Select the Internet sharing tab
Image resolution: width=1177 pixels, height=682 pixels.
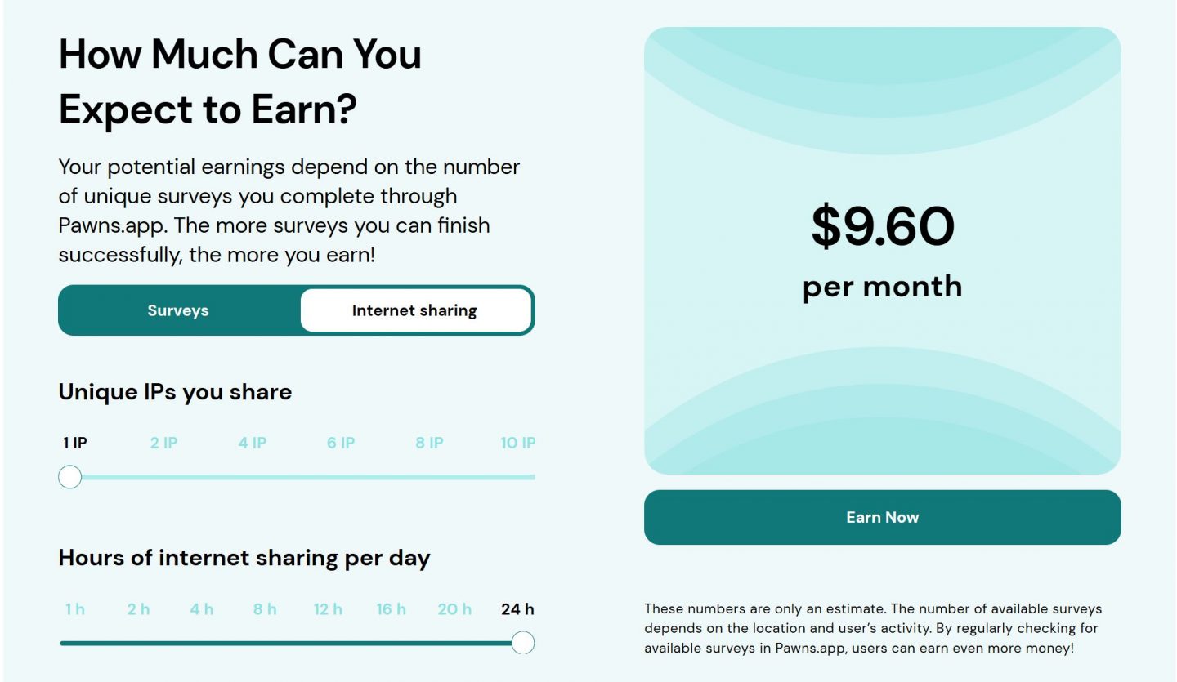click(x=414, y=310)
